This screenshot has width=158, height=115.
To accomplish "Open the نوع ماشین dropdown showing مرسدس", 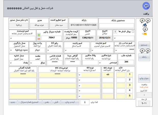I will 100,63.
